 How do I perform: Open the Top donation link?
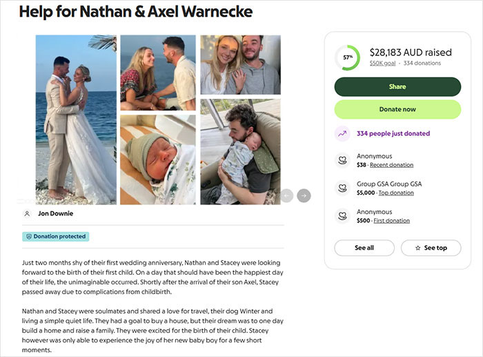coord(396,193)
